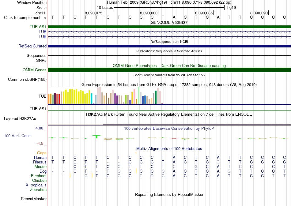Image resolution: width=291 pixels, height=206 pixels.
Task: Select the Human alignment row label
Action: click(x=40, y=157)
